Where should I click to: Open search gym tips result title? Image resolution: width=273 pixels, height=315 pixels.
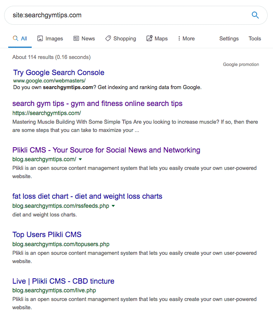(x=97, y=103)
